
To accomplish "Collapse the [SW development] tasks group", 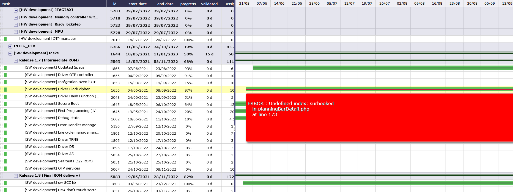I will (x=10, y=53).
